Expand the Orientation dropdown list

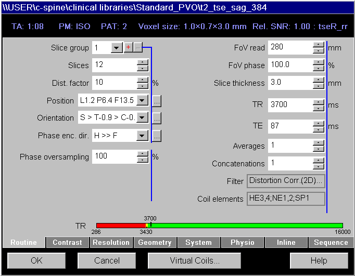pos(142,117)
